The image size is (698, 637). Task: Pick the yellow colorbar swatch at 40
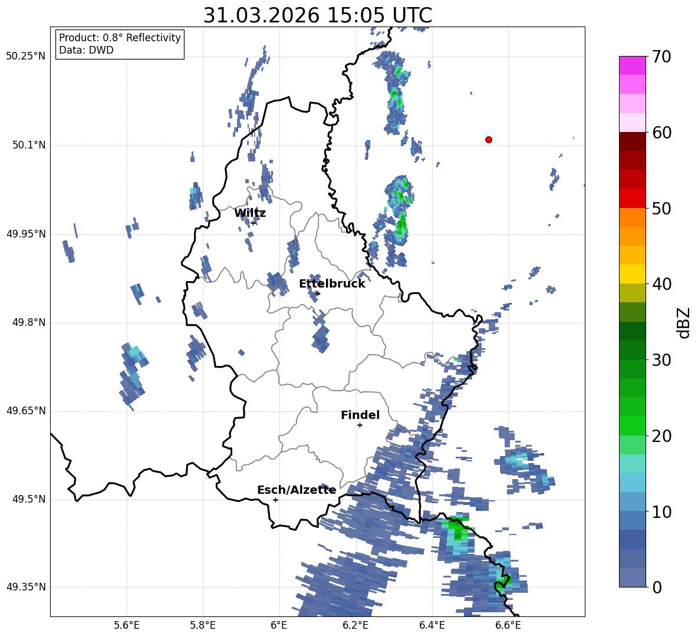[632, 274]
